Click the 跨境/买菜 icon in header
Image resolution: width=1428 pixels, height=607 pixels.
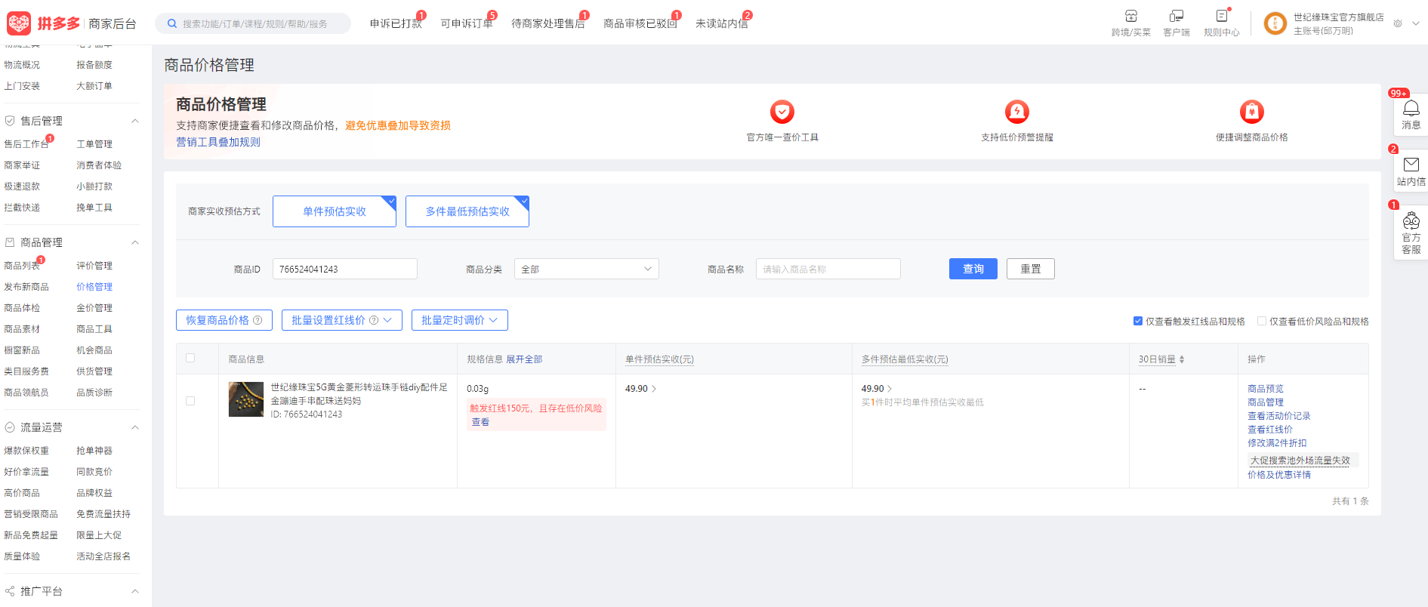[1130, 17]
